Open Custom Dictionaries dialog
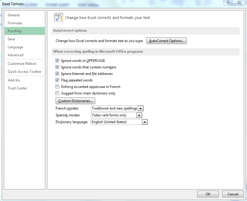 pos(75,101)
